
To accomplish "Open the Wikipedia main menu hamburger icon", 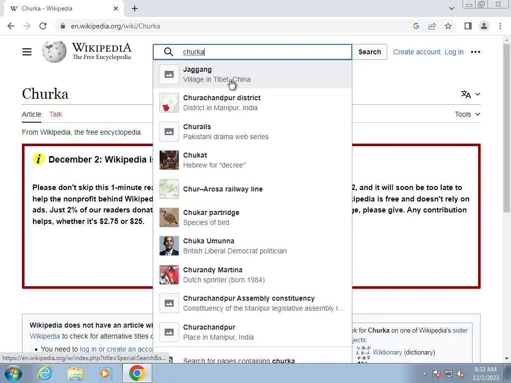I will point(27,52).
